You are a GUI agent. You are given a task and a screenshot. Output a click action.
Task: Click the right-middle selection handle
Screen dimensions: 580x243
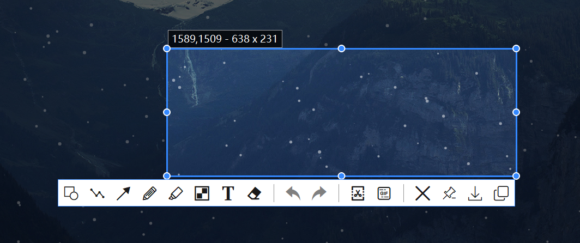(x=516, y=112)
